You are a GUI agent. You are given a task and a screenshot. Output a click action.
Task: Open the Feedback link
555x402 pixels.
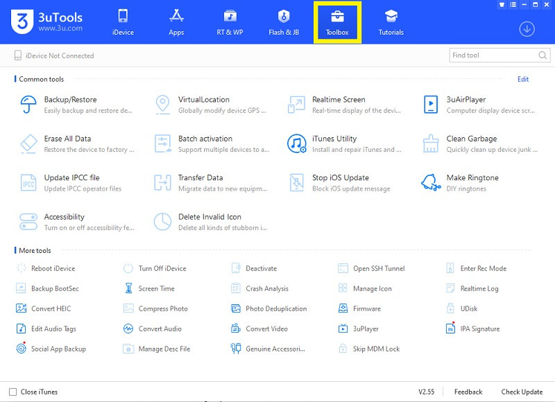point(468,392)
